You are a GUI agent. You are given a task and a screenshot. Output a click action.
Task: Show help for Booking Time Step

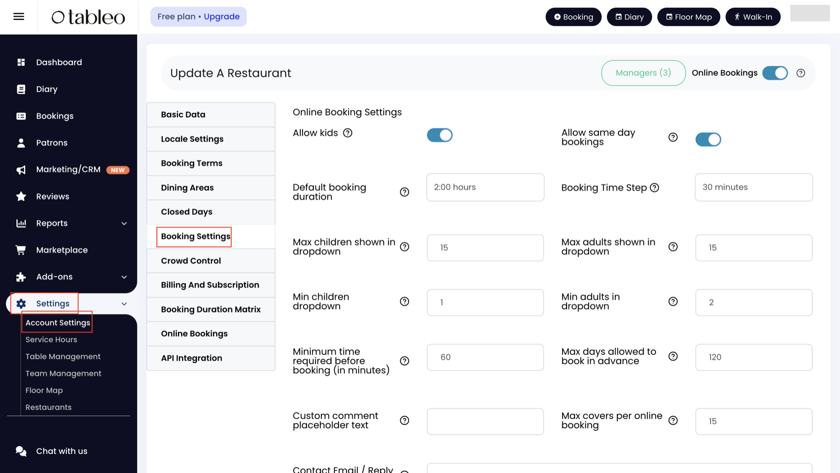(655, 187)
